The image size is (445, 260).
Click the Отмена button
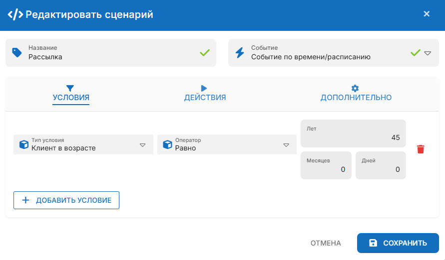tap(326, 243)
